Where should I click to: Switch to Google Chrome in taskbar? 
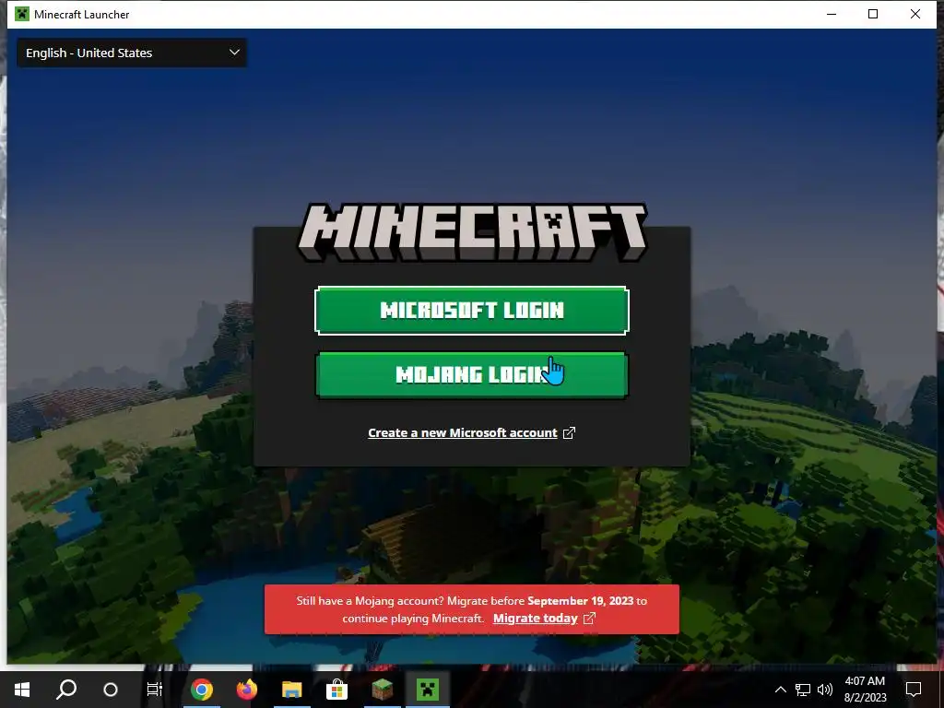(x=202, y=690)
